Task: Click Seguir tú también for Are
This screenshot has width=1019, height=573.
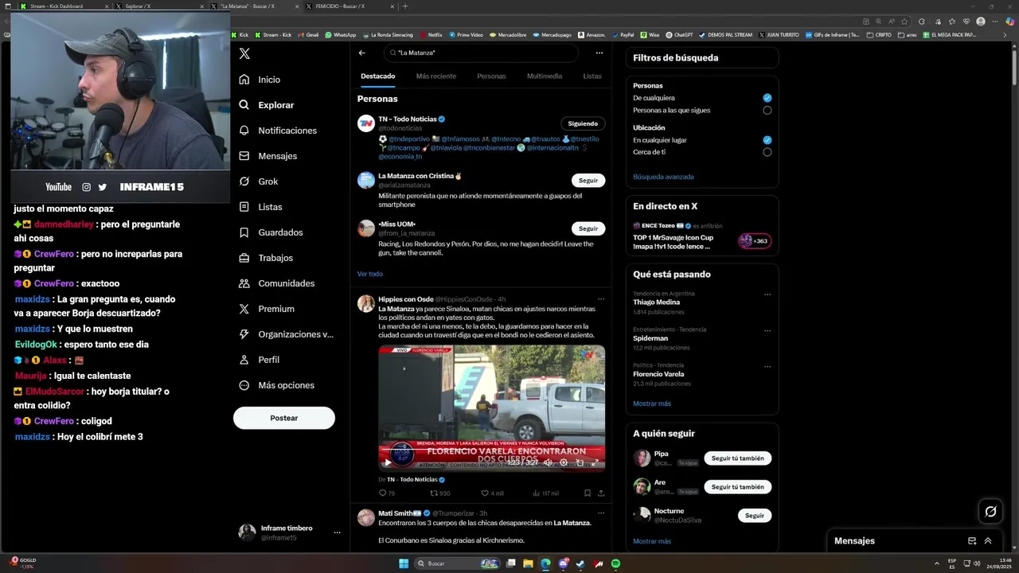Action: point(737,487)
